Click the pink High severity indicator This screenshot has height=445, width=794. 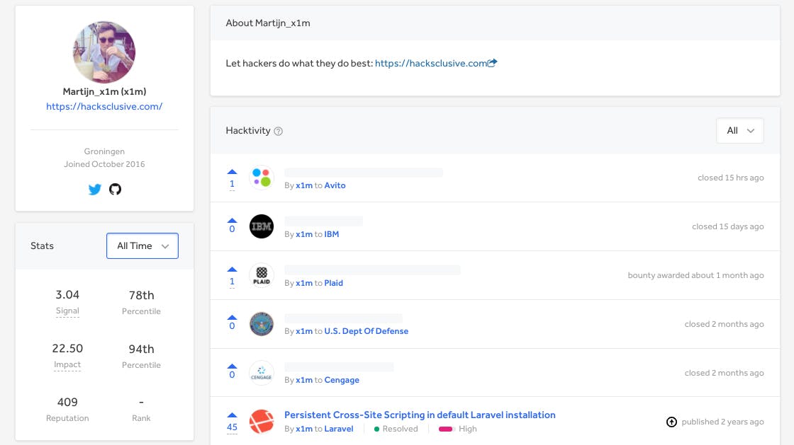point(446,429)
